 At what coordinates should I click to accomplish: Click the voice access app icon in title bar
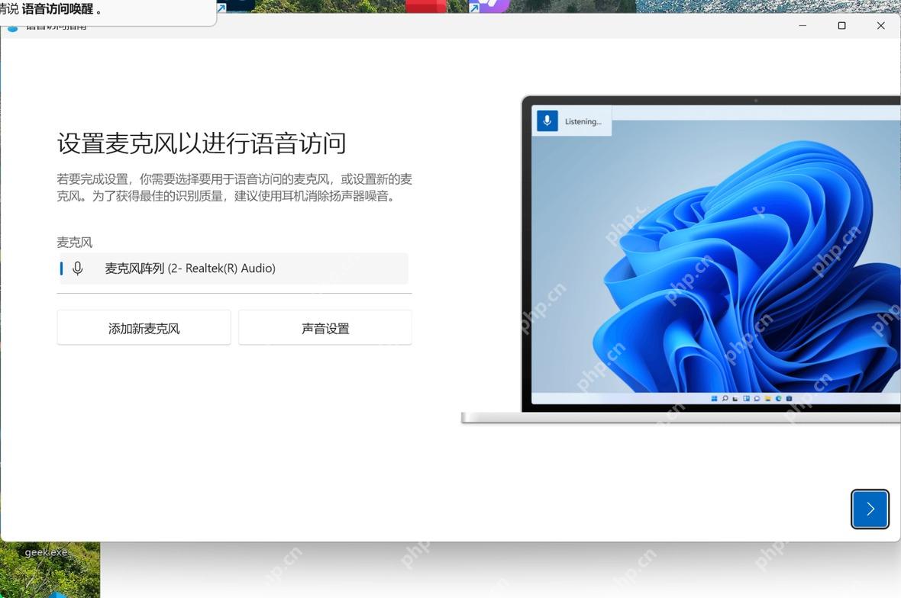pyautogui.click(x=12, y=29)
